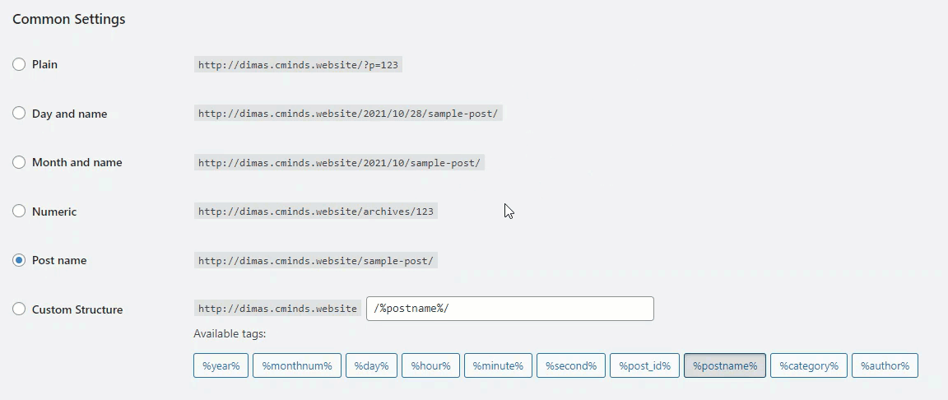The image size is (948, 400).
Task: Insert the %author% tag
Action: [885, 365]
